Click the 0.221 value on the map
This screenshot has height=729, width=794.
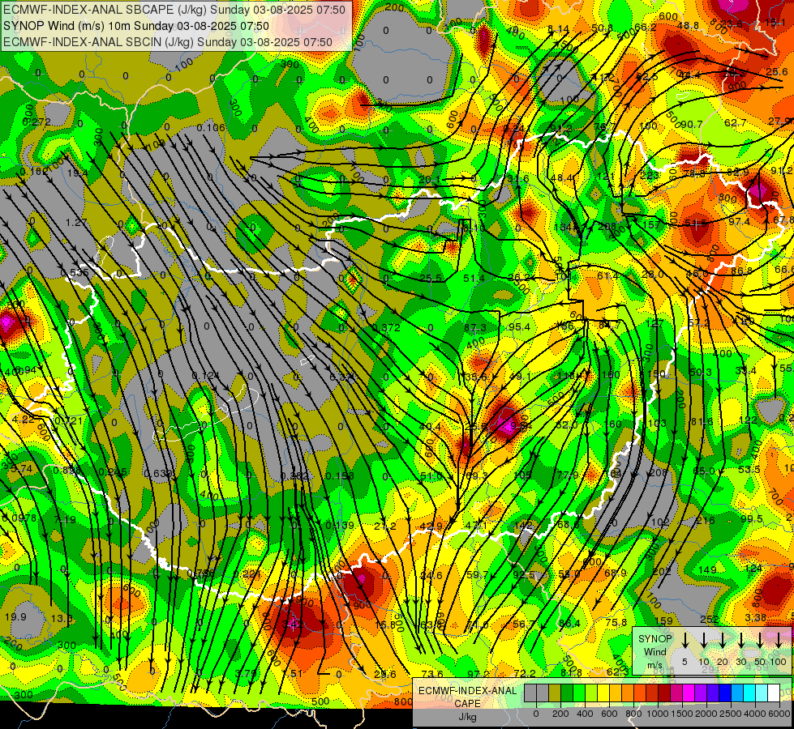(x=248, y=573)
